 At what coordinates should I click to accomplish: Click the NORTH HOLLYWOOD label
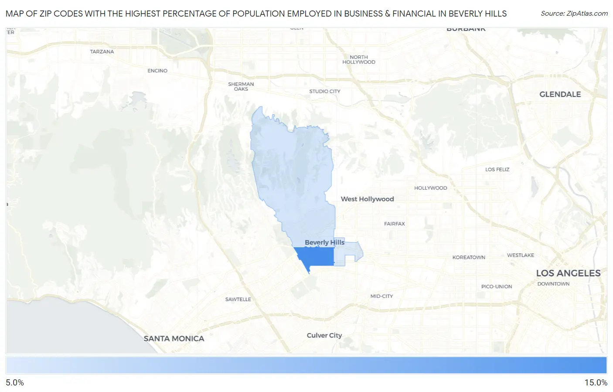tap(359, 60)
